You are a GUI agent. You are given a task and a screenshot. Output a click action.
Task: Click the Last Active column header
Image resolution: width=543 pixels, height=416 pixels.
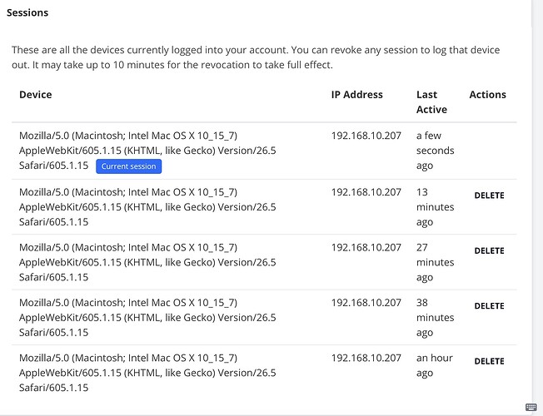[x=432, y=102]
